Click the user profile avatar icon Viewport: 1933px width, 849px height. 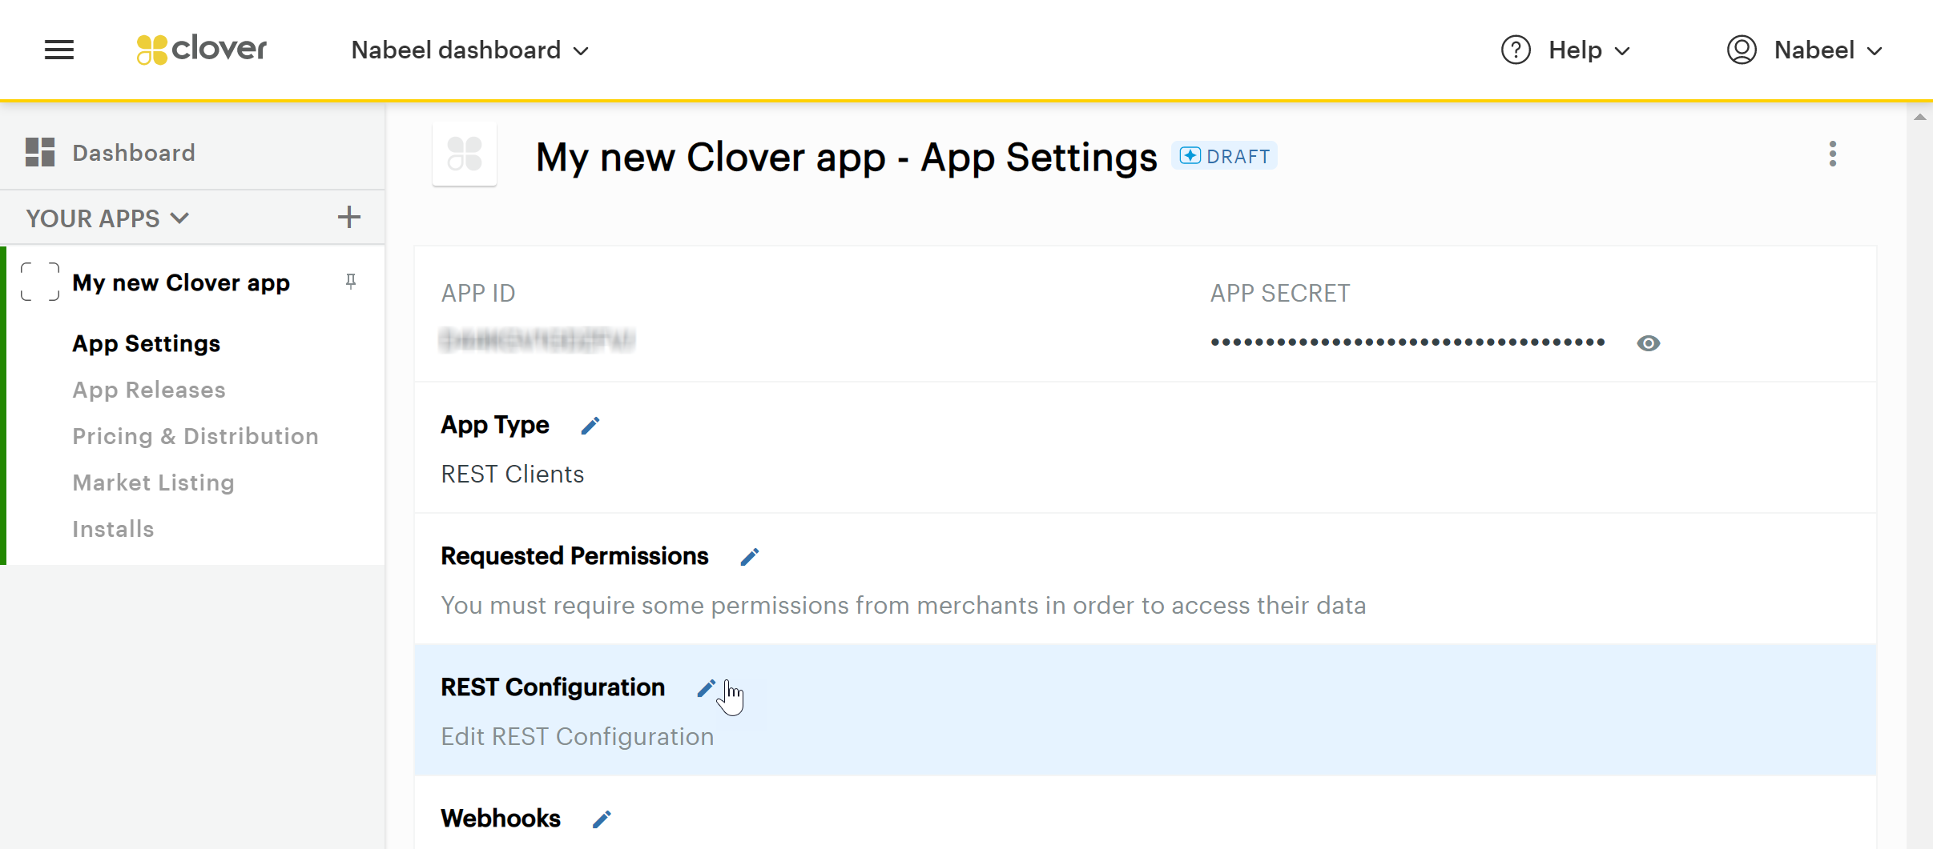point(1742,50)
